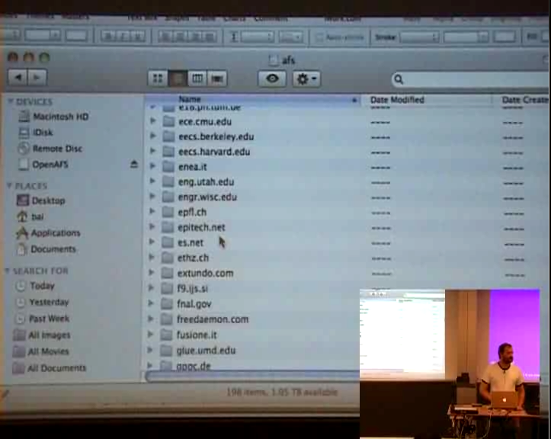Viewport: 551px width, 439px height.
Task: Click the glue.umd.edu folder icon
Action: pos(166,350)
